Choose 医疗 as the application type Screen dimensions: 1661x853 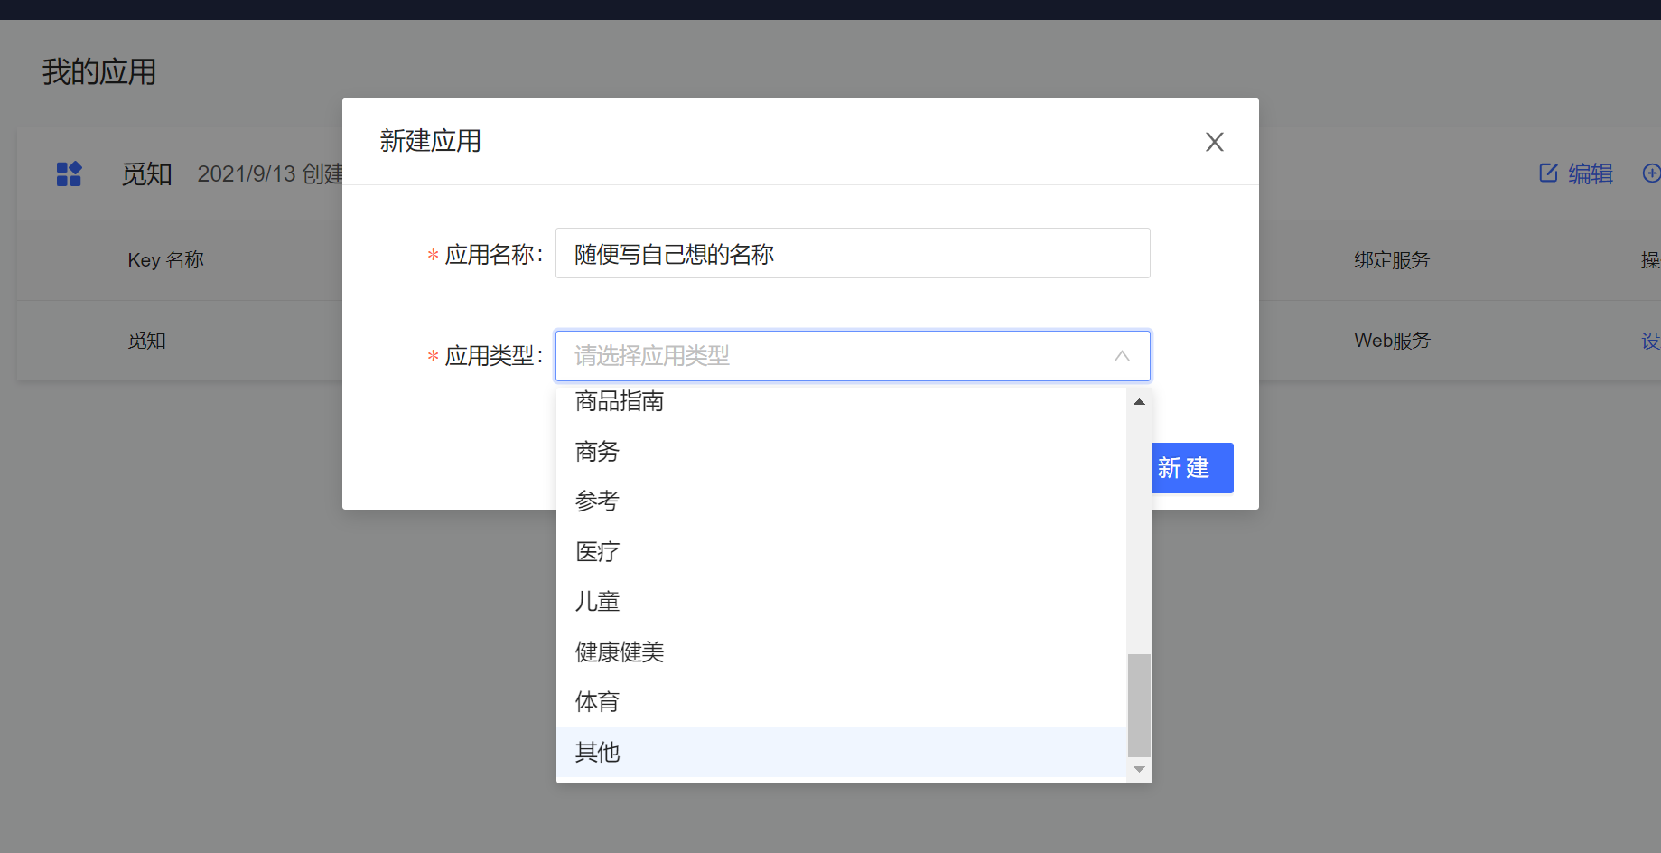pyautogui.click(x=597, y=551)
